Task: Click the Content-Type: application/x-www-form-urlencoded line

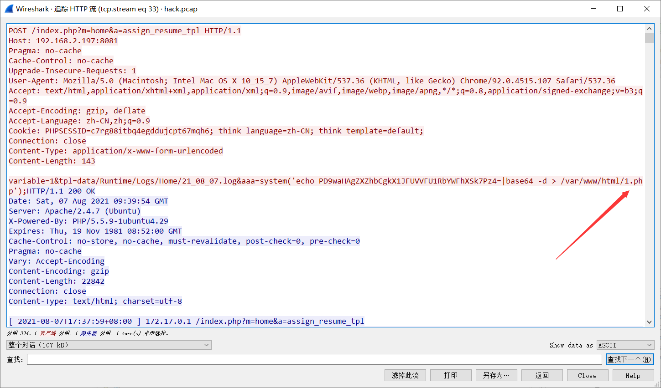Action: pyautogui.click(x=116, y=151)
